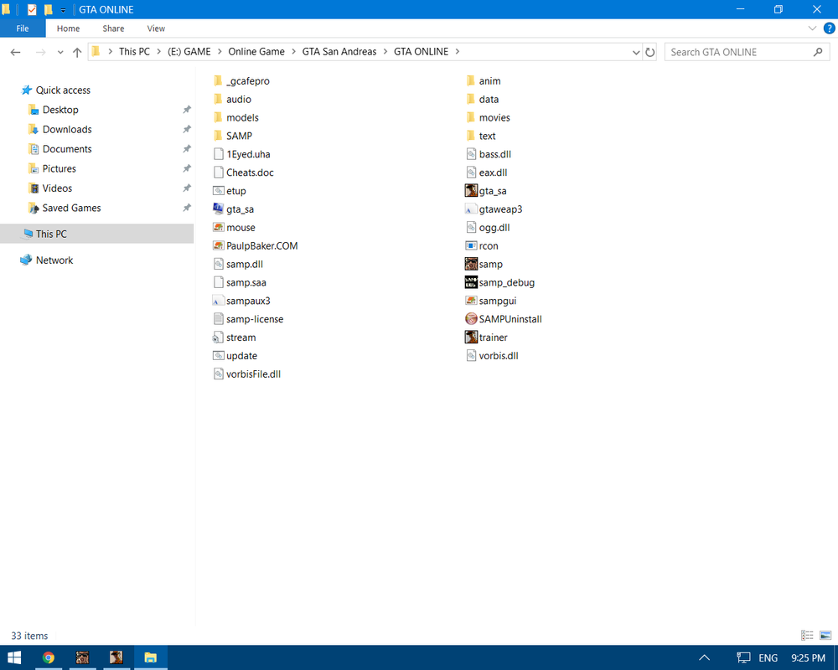Open Saved Games in navigation pane
Viewport: 838px width, 670px height.
tap(71, 208)
